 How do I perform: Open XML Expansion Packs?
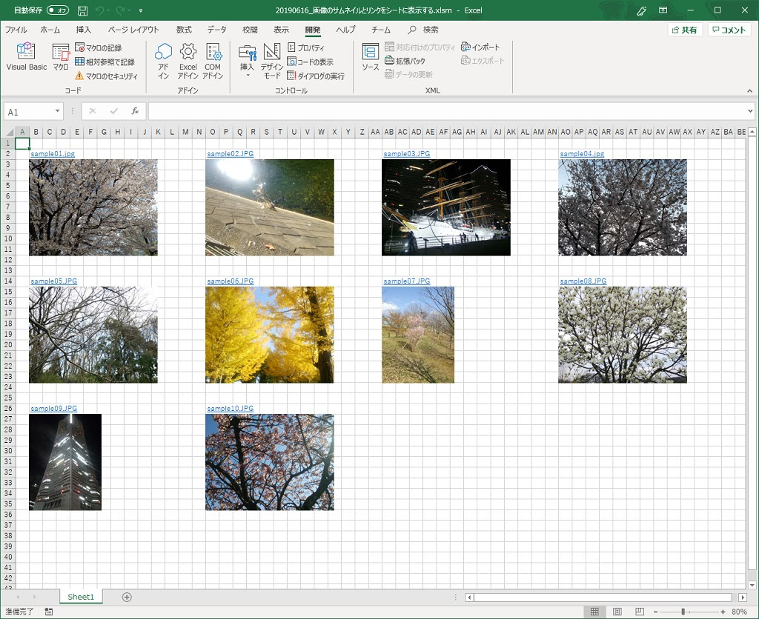pyautogui.click(x=405, y=61)
